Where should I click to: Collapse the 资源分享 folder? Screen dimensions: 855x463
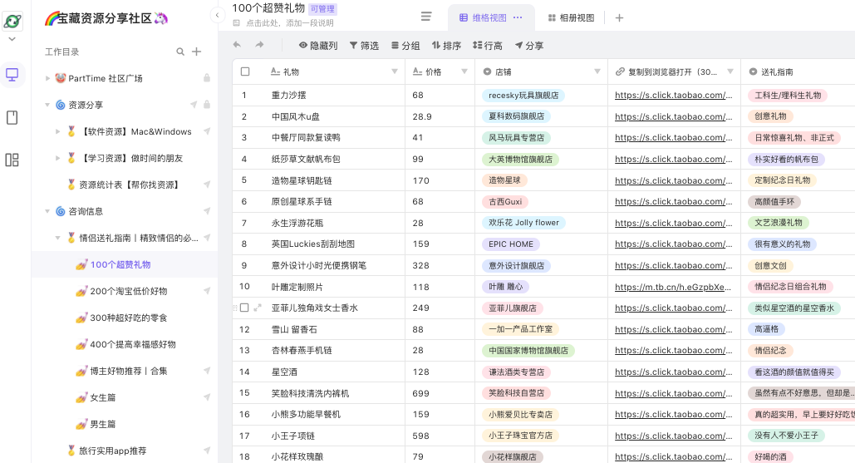[47, 105]
